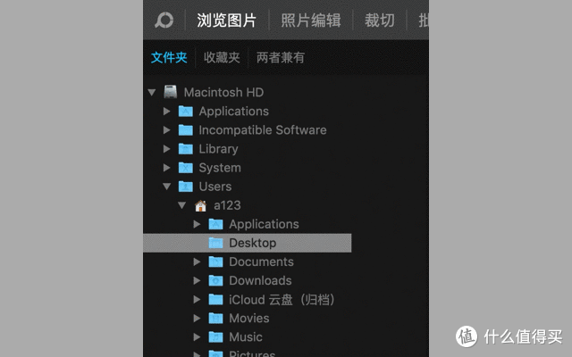Collapse the Users folder arrow
The width and height of the screenshot is (572, 357).
click(x=167, y=187)
